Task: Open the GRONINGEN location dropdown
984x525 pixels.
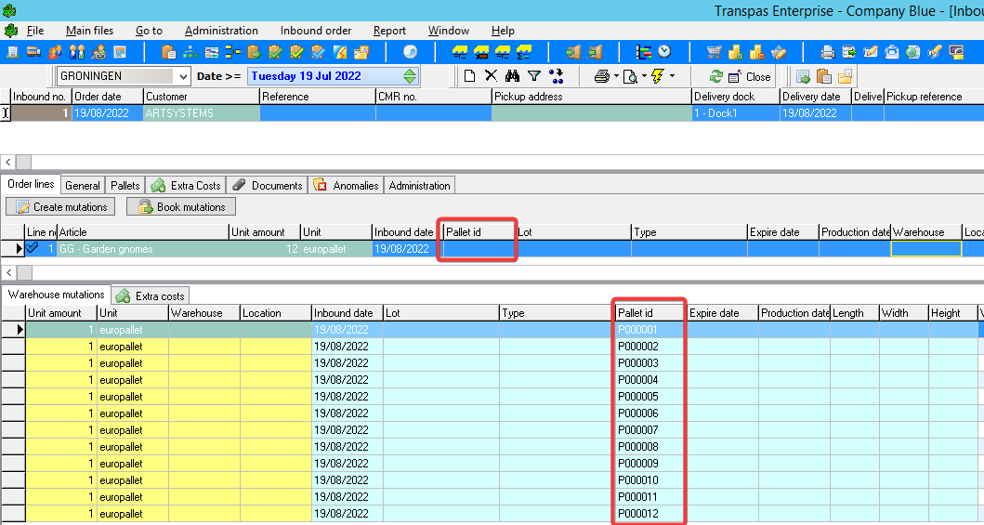Action: click(x=182, y=76)
